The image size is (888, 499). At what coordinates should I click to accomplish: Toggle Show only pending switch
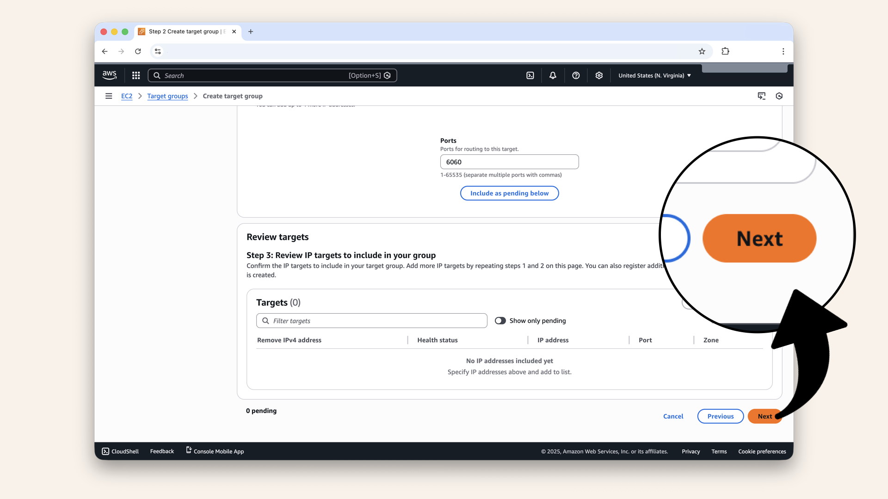click(500, 321)
